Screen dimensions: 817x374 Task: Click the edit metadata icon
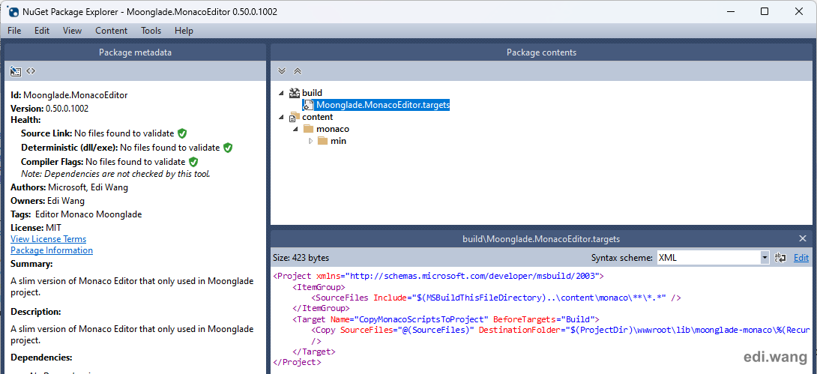pyautogui.click(x=16, y=71)
